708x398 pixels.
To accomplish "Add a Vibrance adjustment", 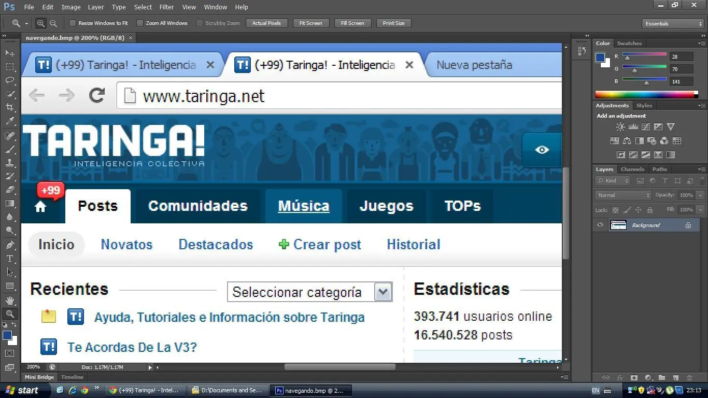I will coord(671,126).
